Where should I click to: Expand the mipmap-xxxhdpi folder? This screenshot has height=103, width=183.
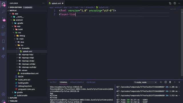[x=29, y=67]
